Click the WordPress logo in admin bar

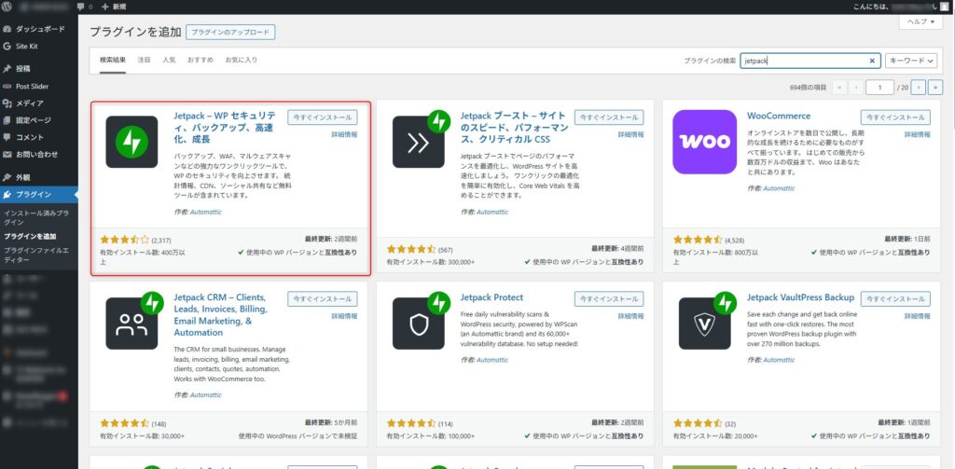7,7
